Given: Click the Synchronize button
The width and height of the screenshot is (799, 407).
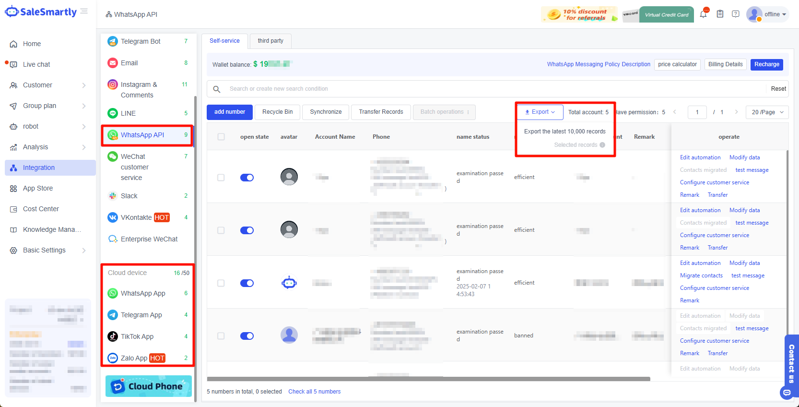Looking at the screenshot, I should pos(326,112).
